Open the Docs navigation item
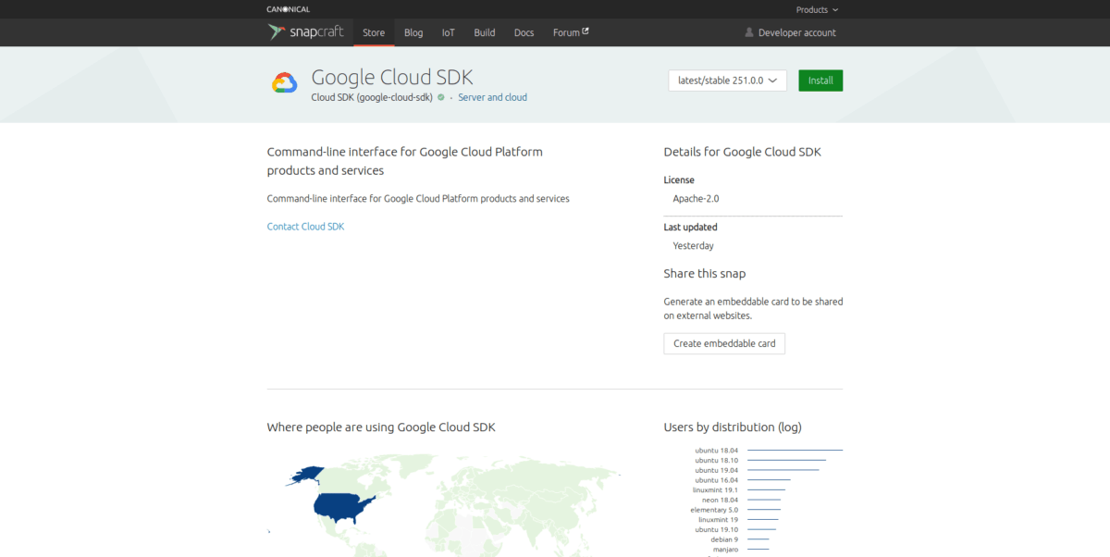Viewport: 1110px width, 557px height. (524, 32)
